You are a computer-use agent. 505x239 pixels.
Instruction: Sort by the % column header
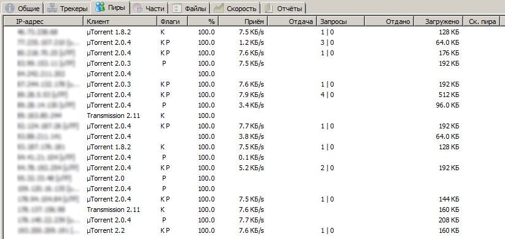pos(203,22)
